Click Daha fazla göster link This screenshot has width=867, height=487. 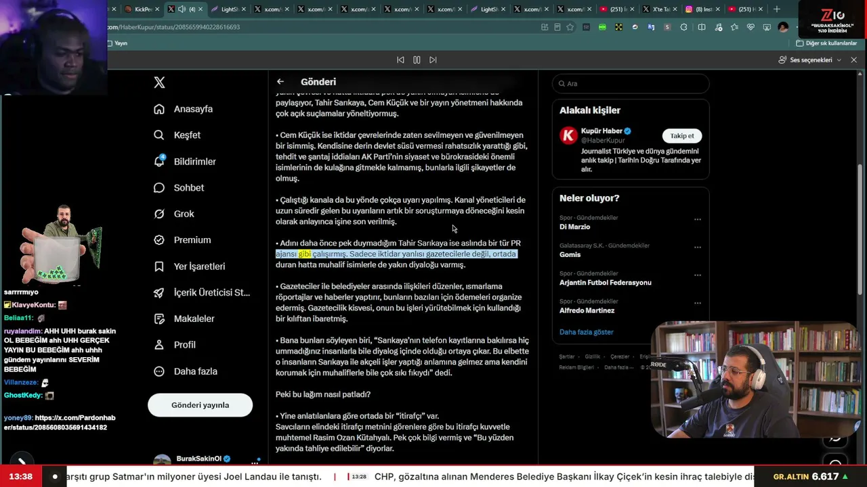587,332
